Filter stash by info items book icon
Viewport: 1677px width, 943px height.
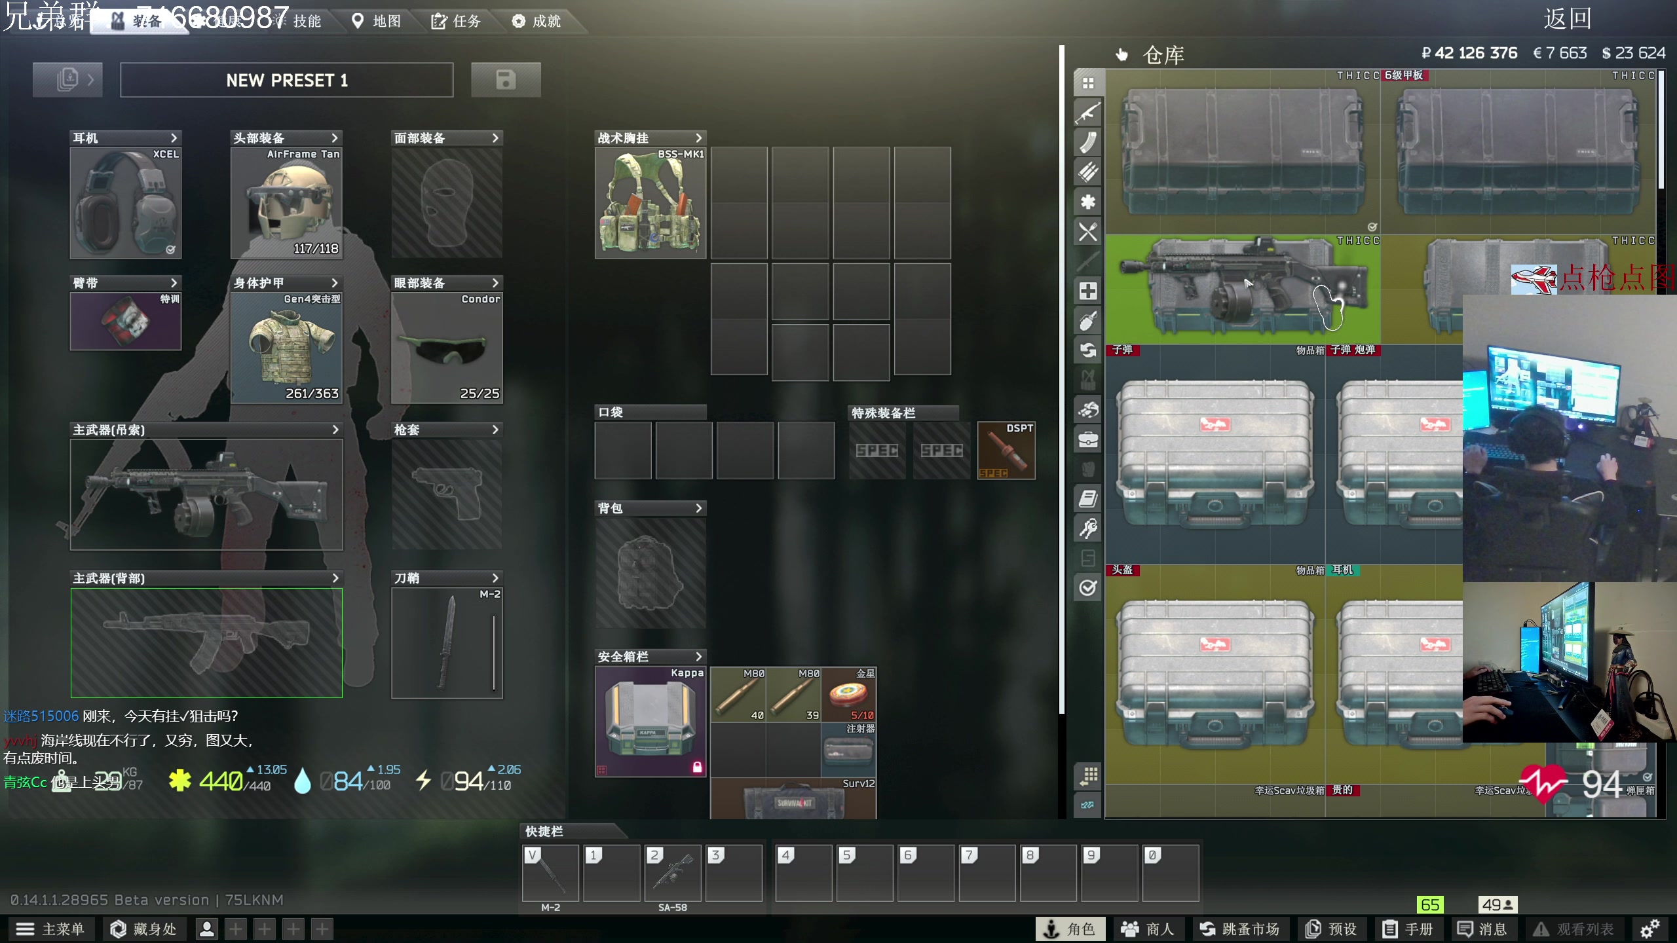[x=1088, y=499]
